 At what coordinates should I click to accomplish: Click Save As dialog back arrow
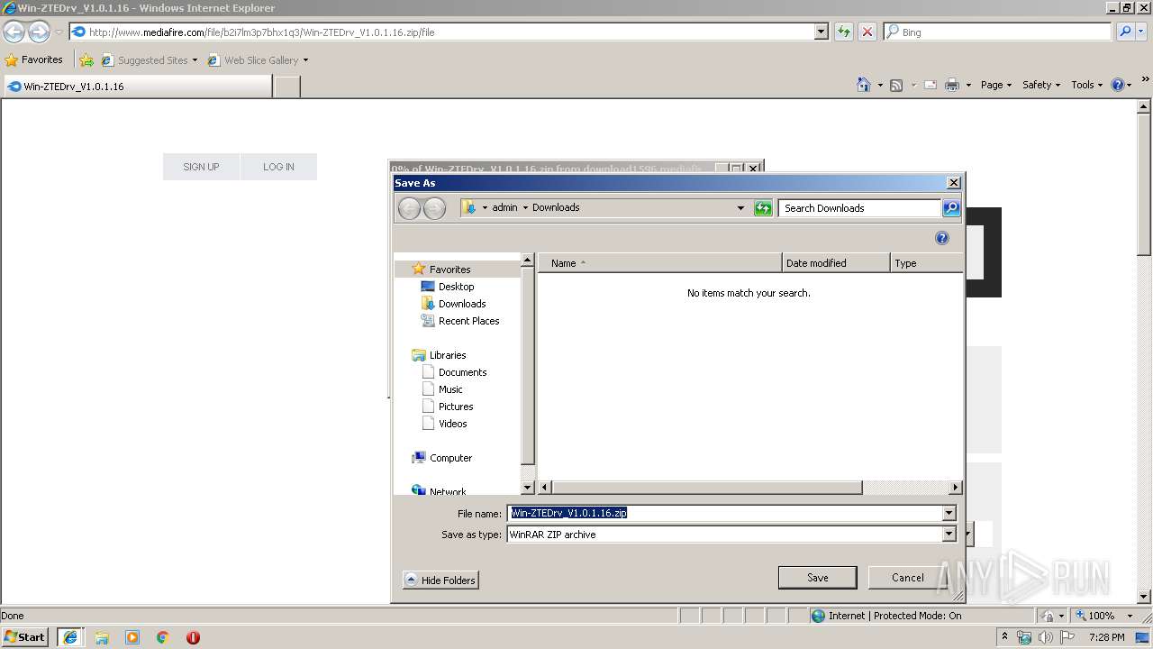click(409, 208)
